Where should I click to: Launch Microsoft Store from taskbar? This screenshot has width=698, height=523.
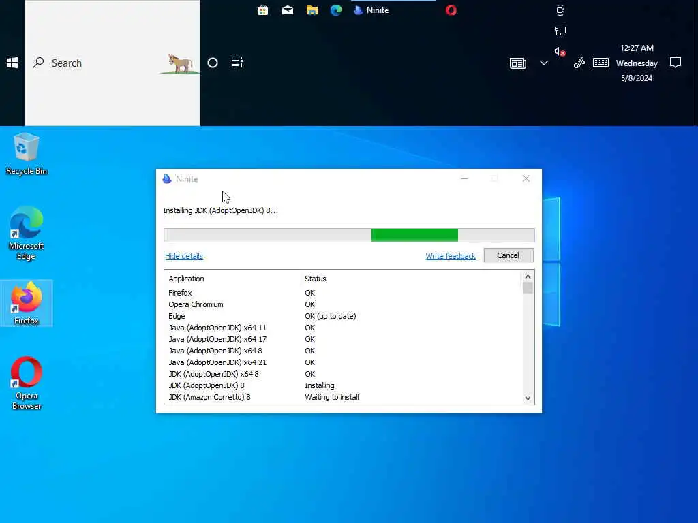click(x=262, y=10)
